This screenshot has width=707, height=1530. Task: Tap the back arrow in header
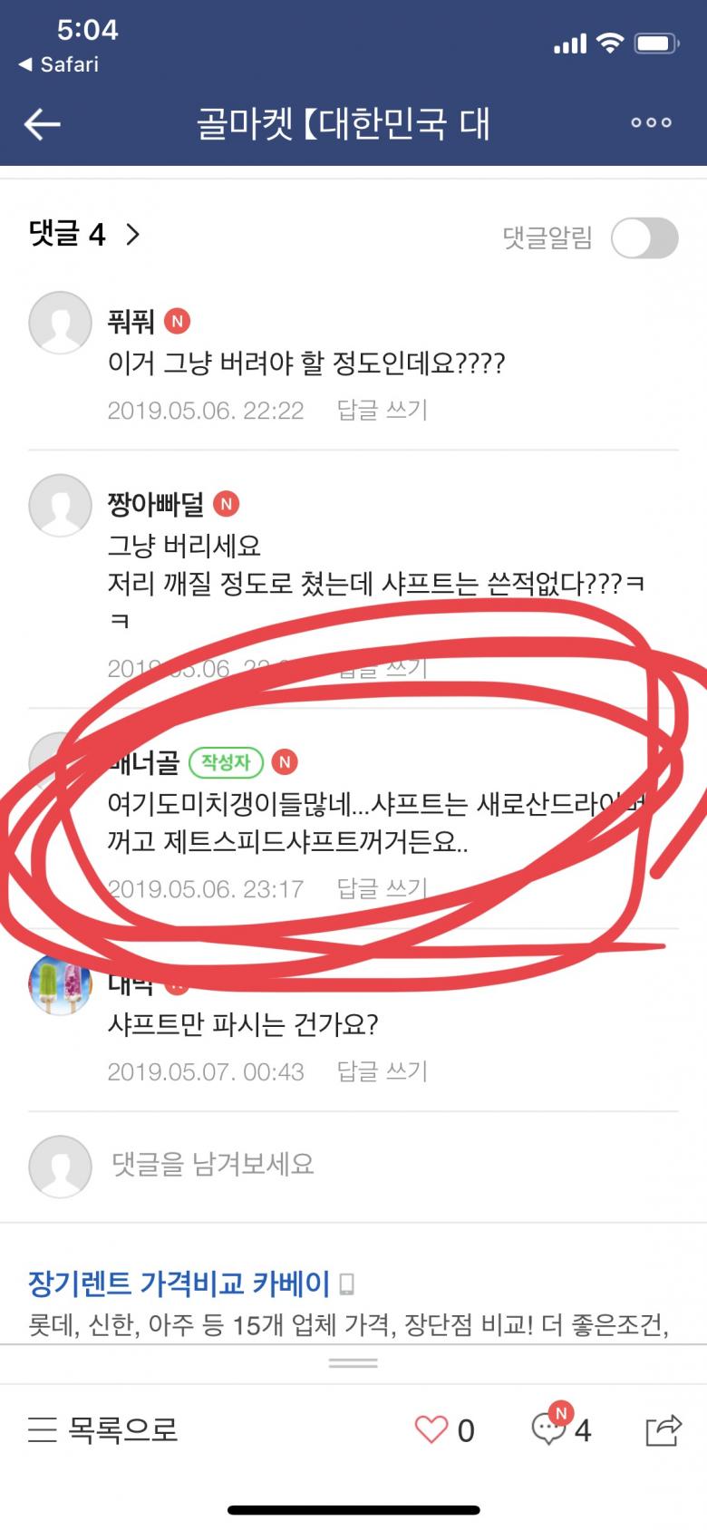[x=42, y=124]
